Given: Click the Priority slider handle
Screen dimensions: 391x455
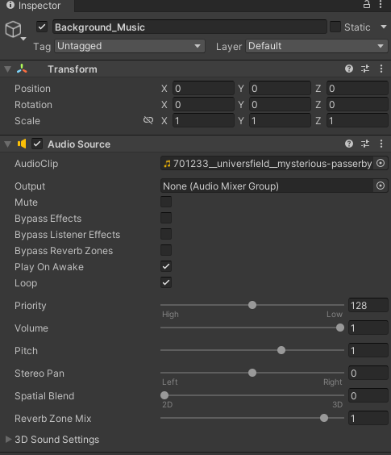Looking at the screenshot, I should click(x=252, y=305).
